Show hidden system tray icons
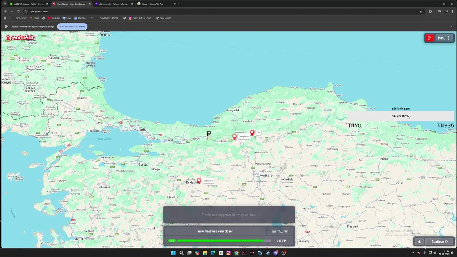The image size is (457, 257). click(x=413, y=253)
